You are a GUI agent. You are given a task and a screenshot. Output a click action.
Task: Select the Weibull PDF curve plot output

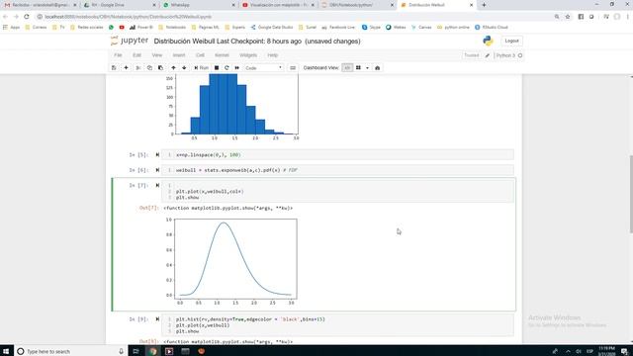230,261
